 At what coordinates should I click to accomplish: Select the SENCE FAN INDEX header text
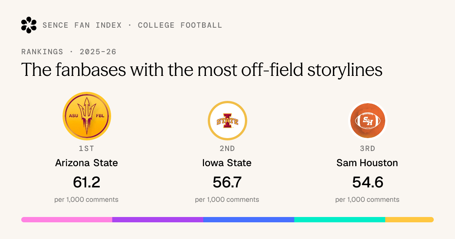click(82, 25)
